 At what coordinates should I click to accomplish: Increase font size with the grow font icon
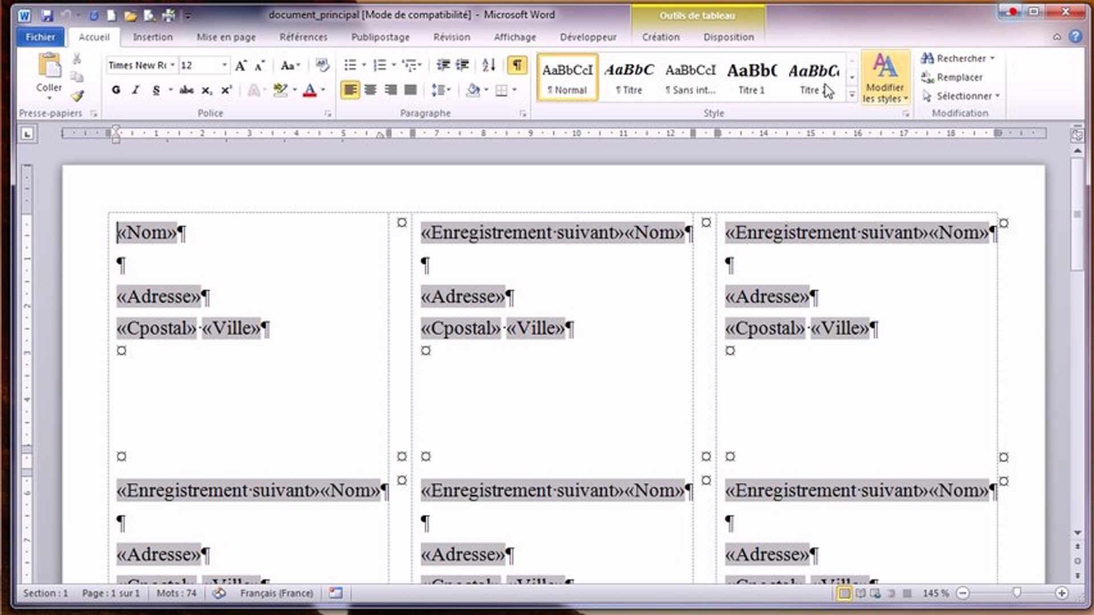pos(241,65)
